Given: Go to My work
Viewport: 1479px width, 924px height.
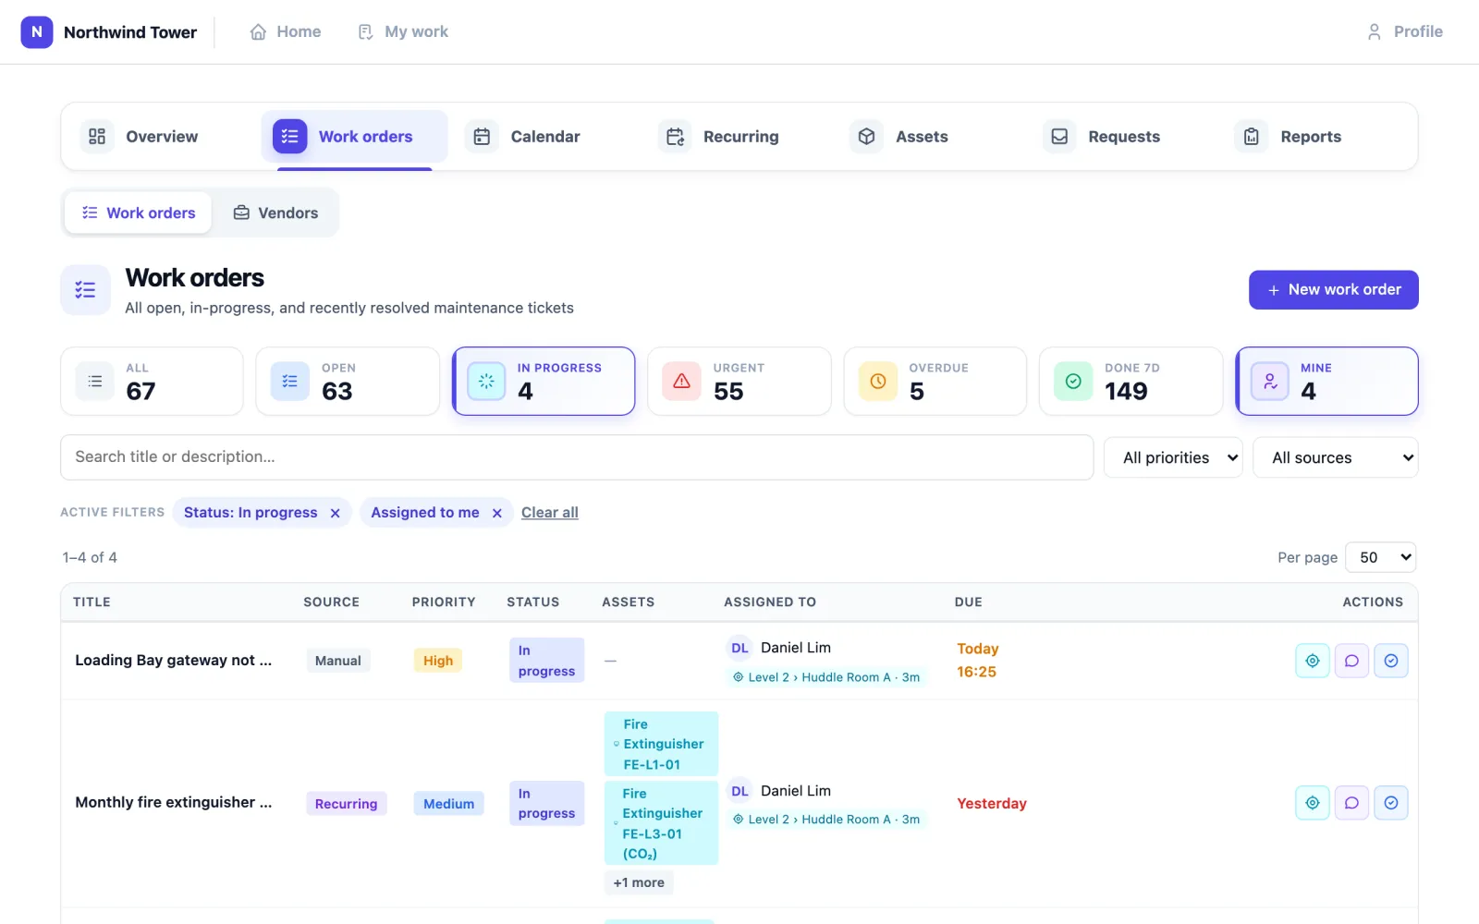Looking at the screenshot, I should 403,31.
